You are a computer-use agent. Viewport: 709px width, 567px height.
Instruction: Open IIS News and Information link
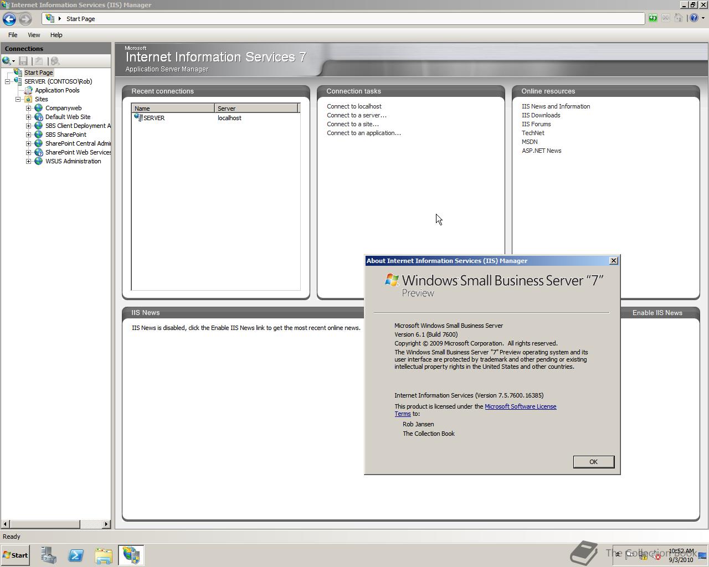pyautogui.click(x=556, y=106)
